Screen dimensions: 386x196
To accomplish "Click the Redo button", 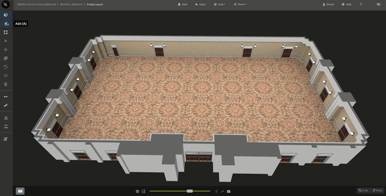I will 377,191.
